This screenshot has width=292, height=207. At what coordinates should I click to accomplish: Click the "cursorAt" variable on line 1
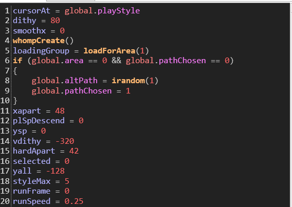tap(32, 11)
